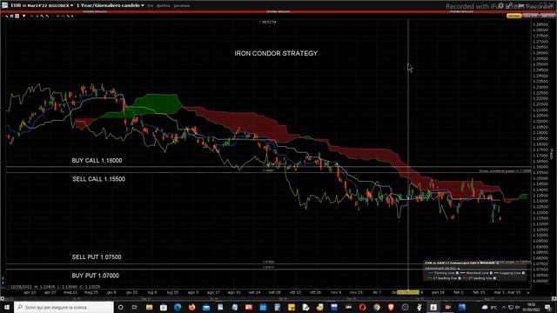Viewport: 557px width, 313px height.
Task: Toggle the 1° leading line legend checkbox
Action: click(460, 278)
